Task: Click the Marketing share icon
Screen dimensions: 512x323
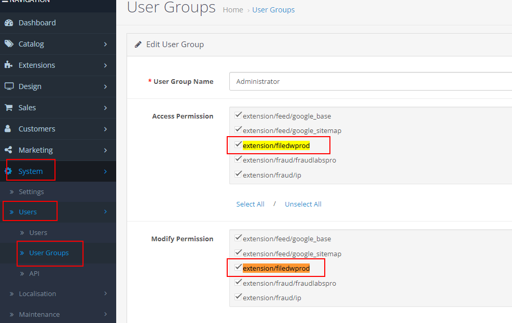Action: (x=10, y=150)
